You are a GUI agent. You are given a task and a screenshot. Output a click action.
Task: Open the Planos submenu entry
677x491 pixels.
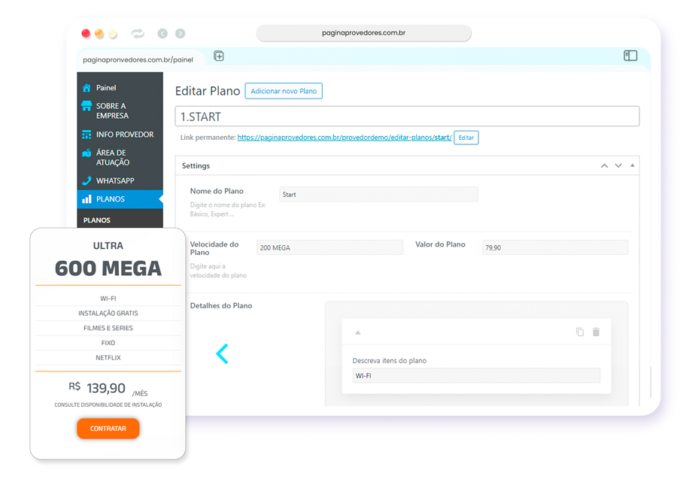[x=97, y=220]
